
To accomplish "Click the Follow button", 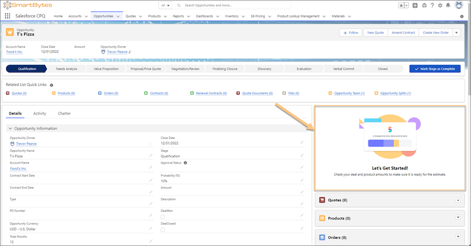I will [351, 32].
